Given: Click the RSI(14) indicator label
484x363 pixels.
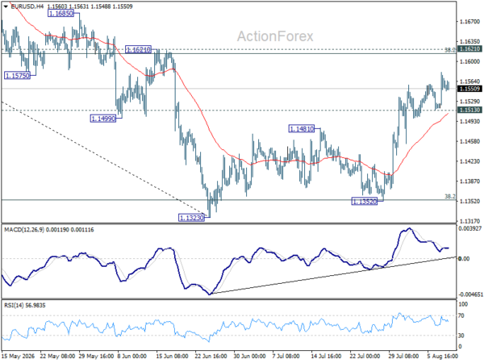Looking at the screenshot, I should (14, 305).
